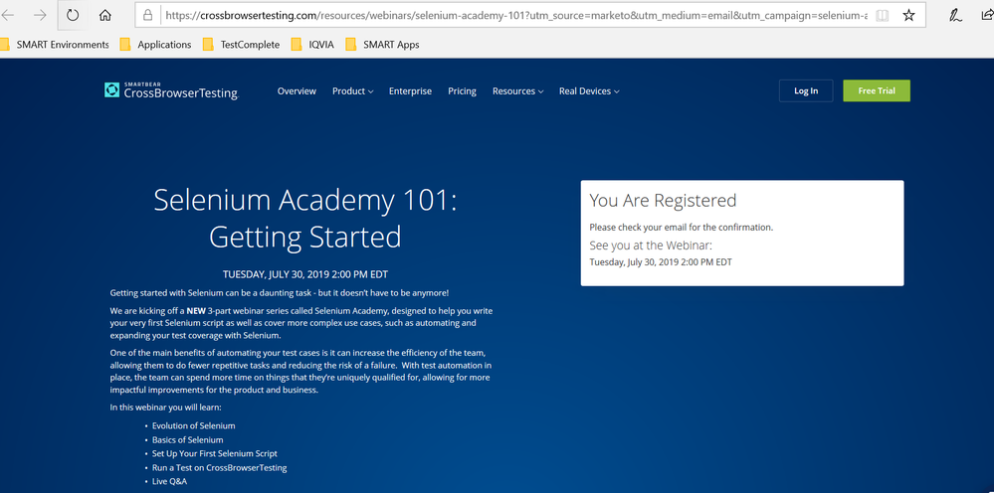Add page to favorites star icon
Screen dimensions: 994x493
pos(908,16)
